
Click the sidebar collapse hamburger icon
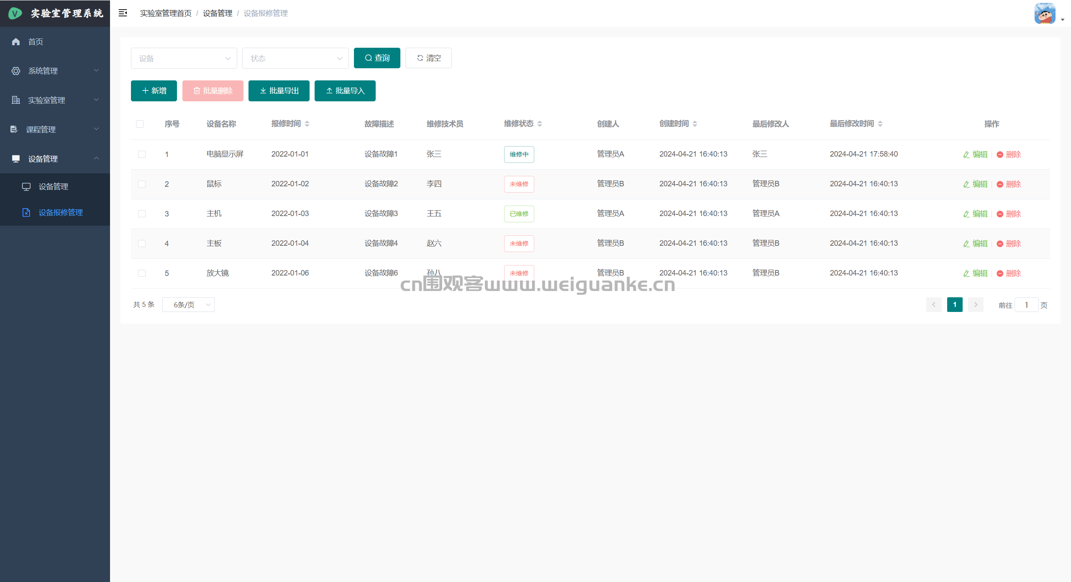123,13
